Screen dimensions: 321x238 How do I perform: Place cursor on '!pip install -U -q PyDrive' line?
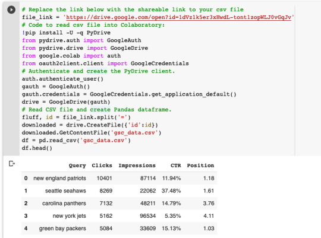tap(66, 33)
